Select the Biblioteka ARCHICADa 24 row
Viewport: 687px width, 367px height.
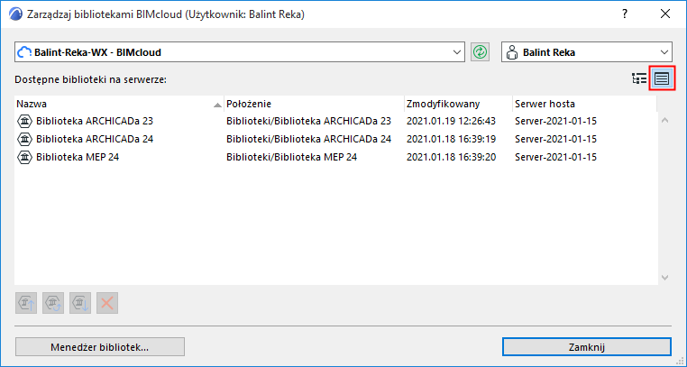click(270, 139)
